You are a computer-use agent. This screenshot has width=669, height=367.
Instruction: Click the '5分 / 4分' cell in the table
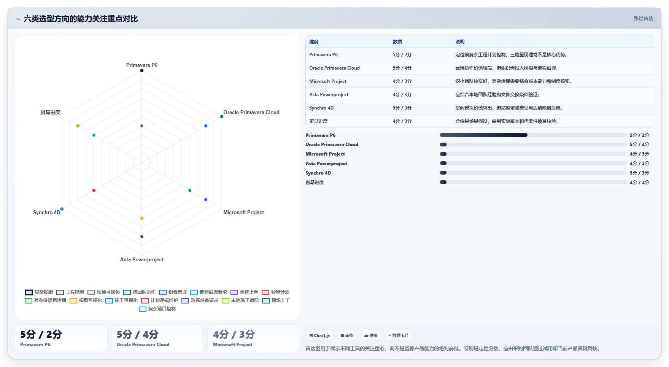click(x=402, y=68)
